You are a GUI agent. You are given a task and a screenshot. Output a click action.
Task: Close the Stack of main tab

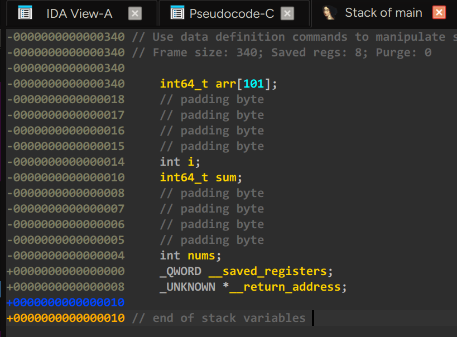(438, 12)
